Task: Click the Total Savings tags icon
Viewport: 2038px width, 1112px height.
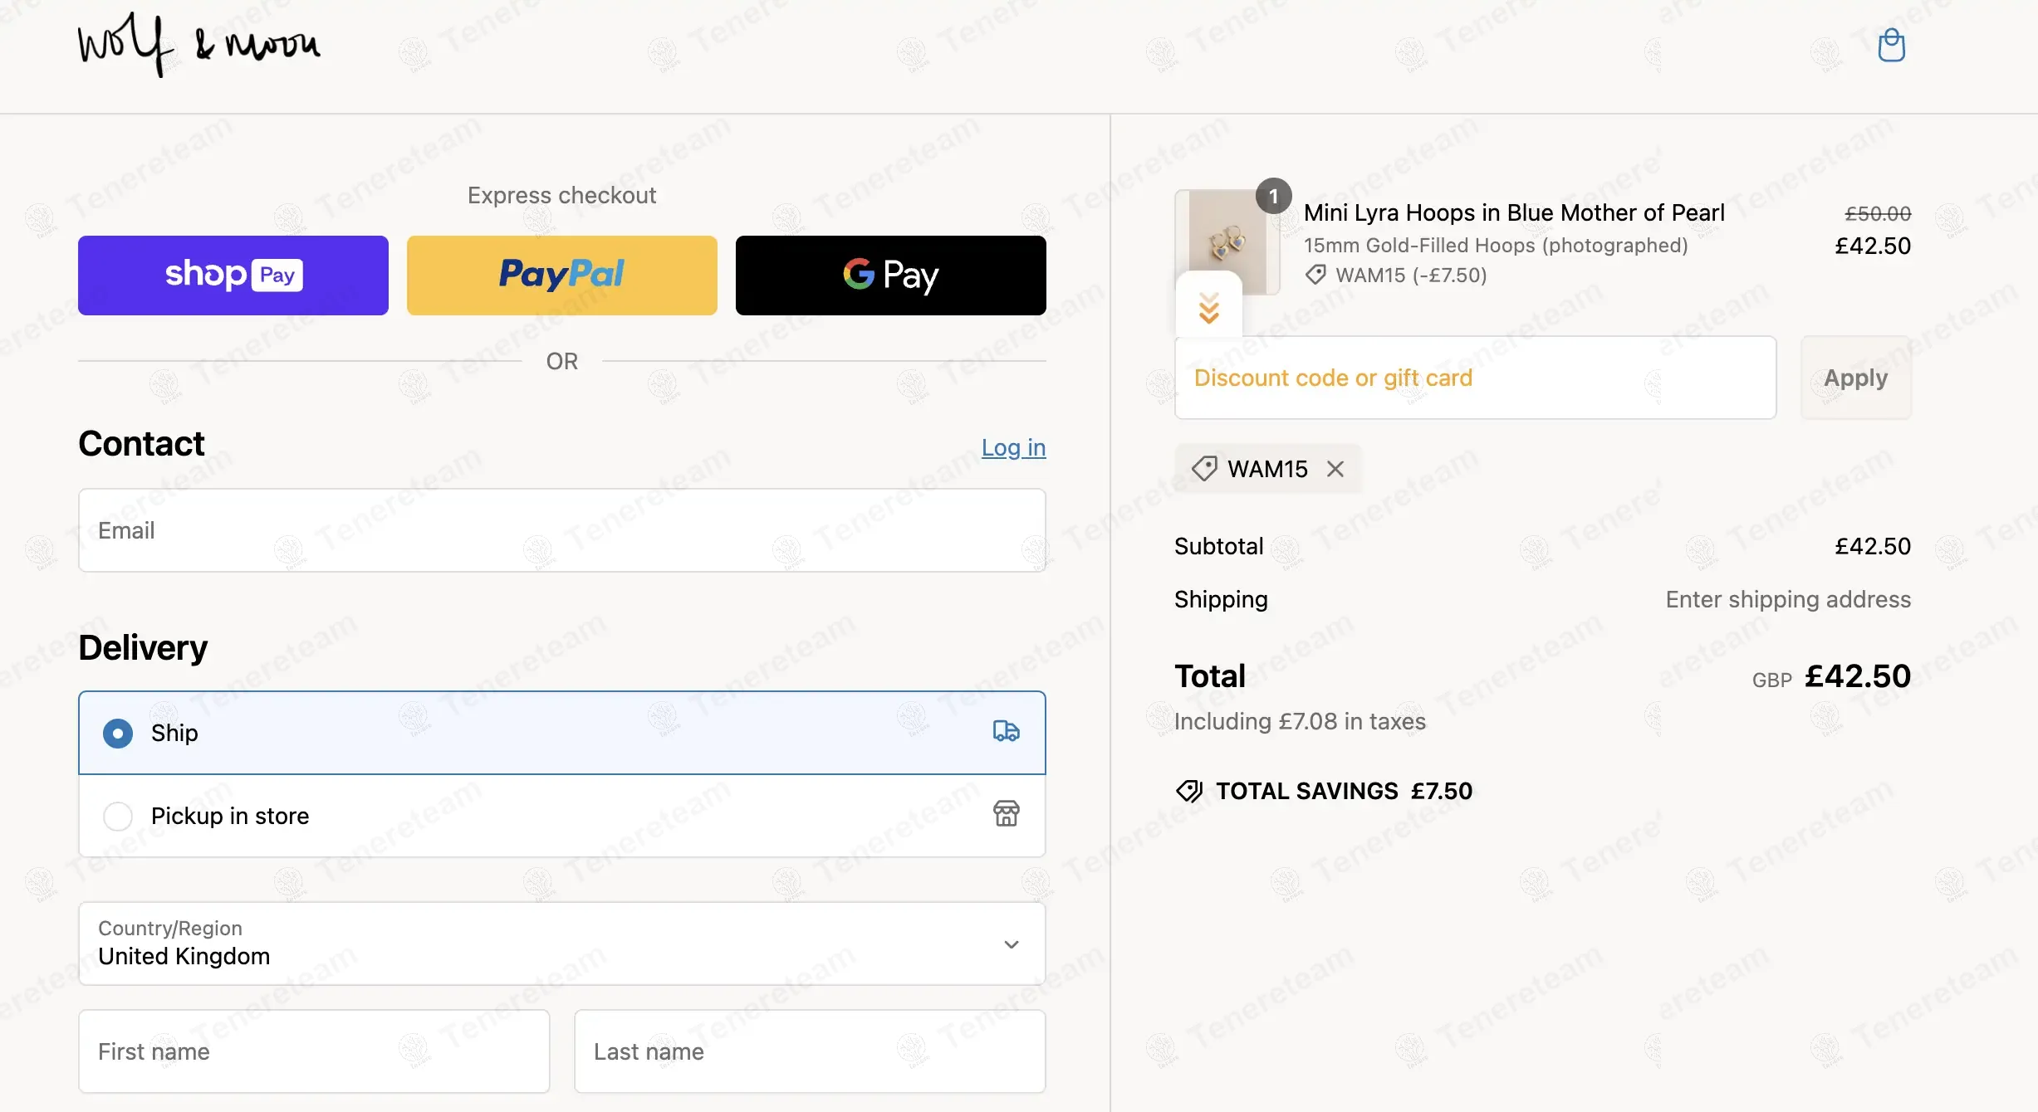Action: pos(1189,791)
